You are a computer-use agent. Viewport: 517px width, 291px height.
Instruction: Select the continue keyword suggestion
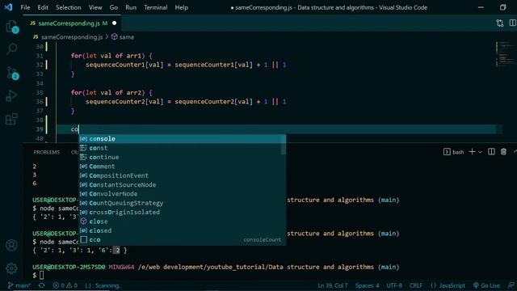click(182, 158)
